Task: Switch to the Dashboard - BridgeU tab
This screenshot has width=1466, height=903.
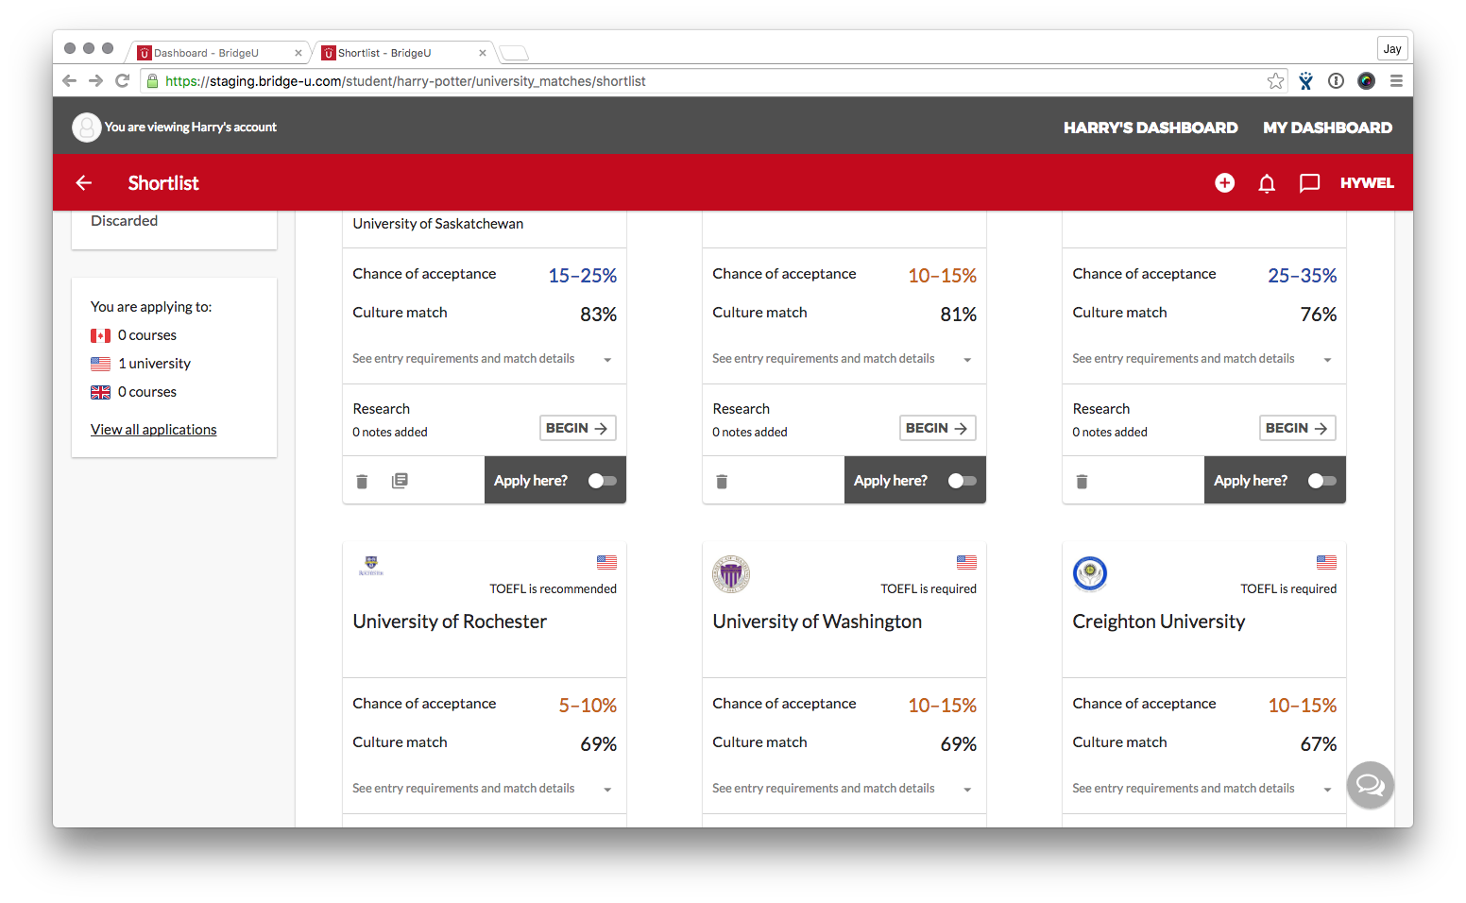Action: tap(217, 53)
